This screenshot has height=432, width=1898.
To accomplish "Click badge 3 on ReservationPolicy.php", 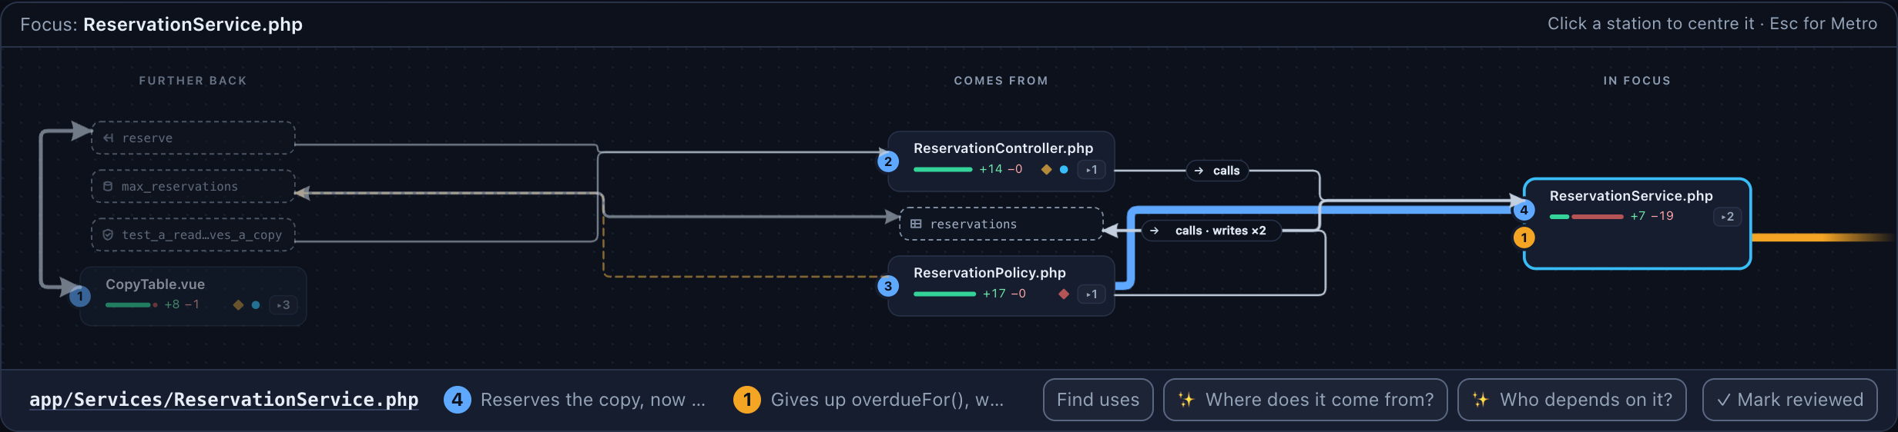I will coord(888,286).
